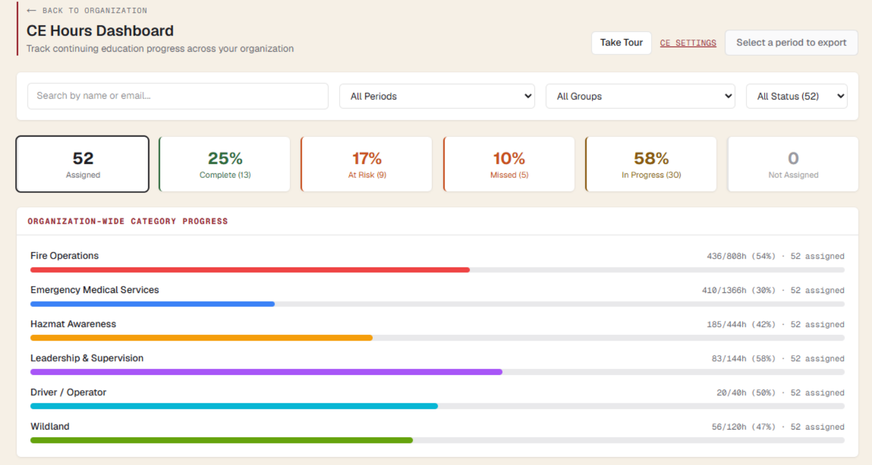This screenshot has width=872, height=465.
Task: Click the 436/808h (54%) hours text
Action: click(741, 256)
